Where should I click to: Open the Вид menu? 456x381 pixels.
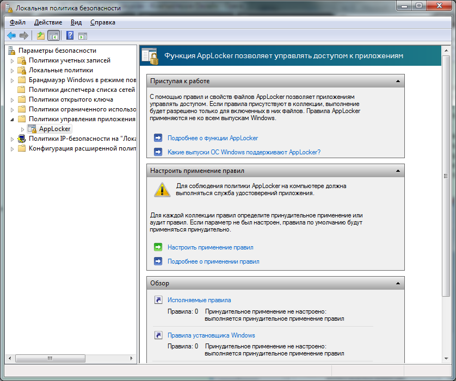[x=76, y=22]
